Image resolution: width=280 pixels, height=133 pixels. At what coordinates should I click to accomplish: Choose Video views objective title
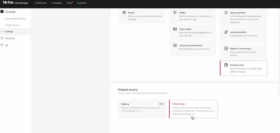(x=185, y=29)
